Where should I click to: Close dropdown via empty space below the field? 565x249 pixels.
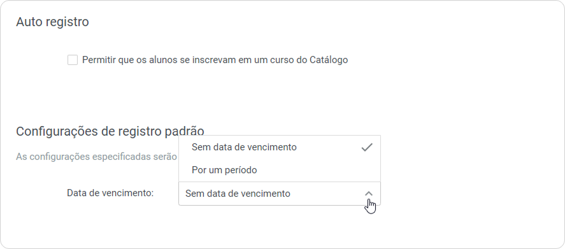click(279, 227)
